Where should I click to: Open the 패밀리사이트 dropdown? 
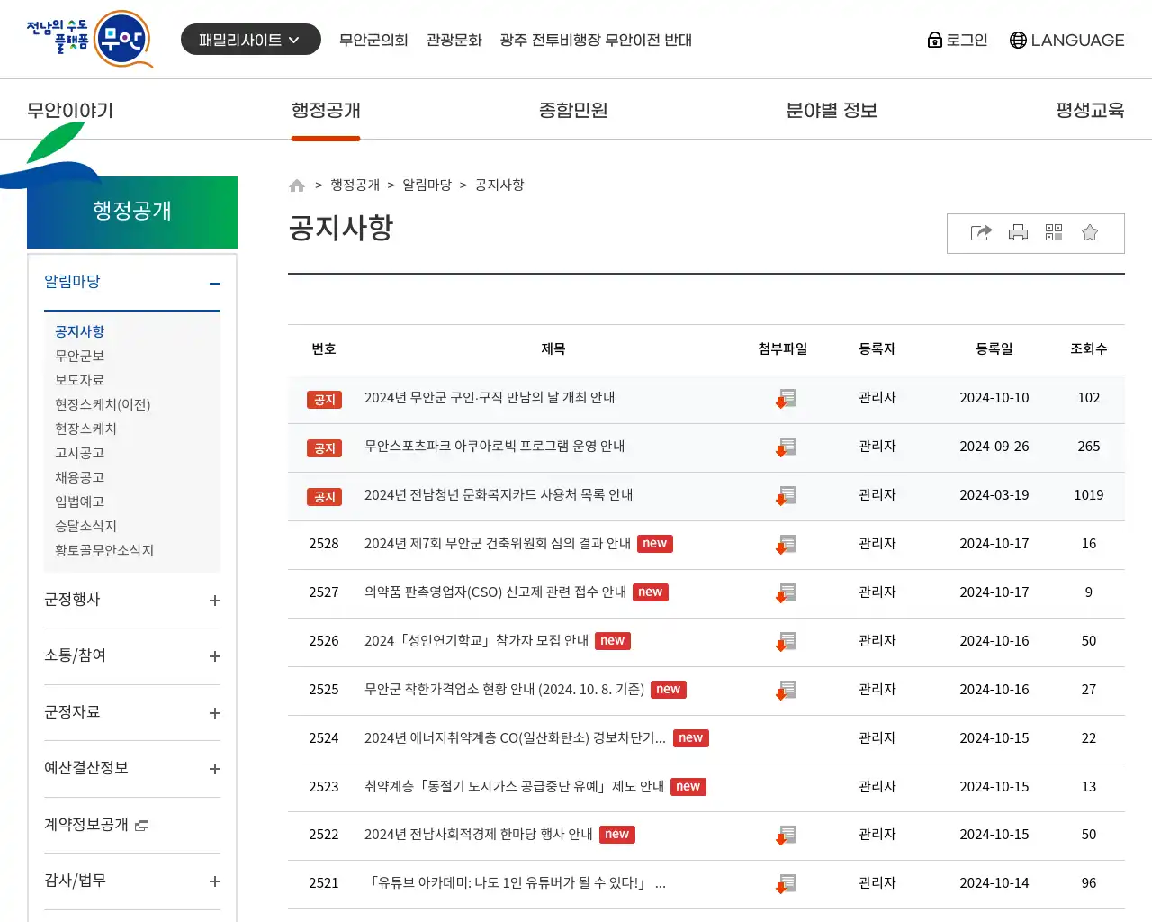point(250,40)
